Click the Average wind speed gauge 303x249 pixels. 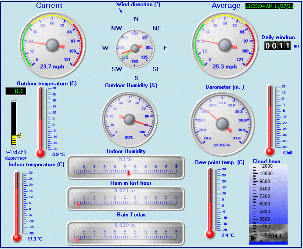tap(225, 45)
